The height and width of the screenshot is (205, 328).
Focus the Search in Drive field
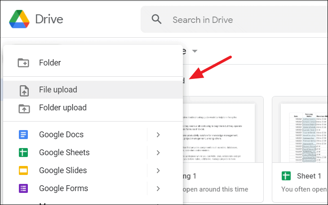[234, 19]
